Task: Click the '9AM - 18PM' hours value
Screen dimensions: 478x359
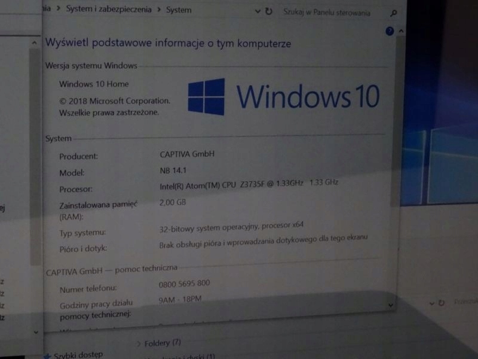Action: pos(180,300)
